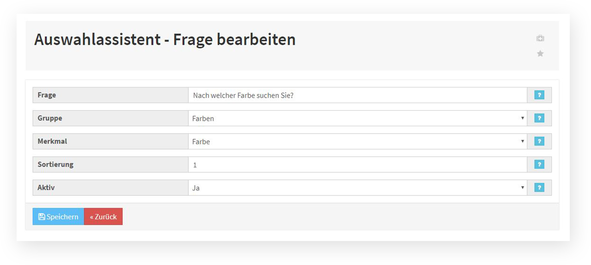591x265 pixels.
Task: Go back with the Zurück button
Action: 103,217
